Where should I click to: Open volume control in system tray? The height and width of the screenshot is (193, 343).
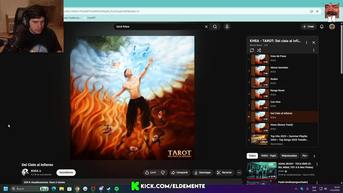pos(325,189)
